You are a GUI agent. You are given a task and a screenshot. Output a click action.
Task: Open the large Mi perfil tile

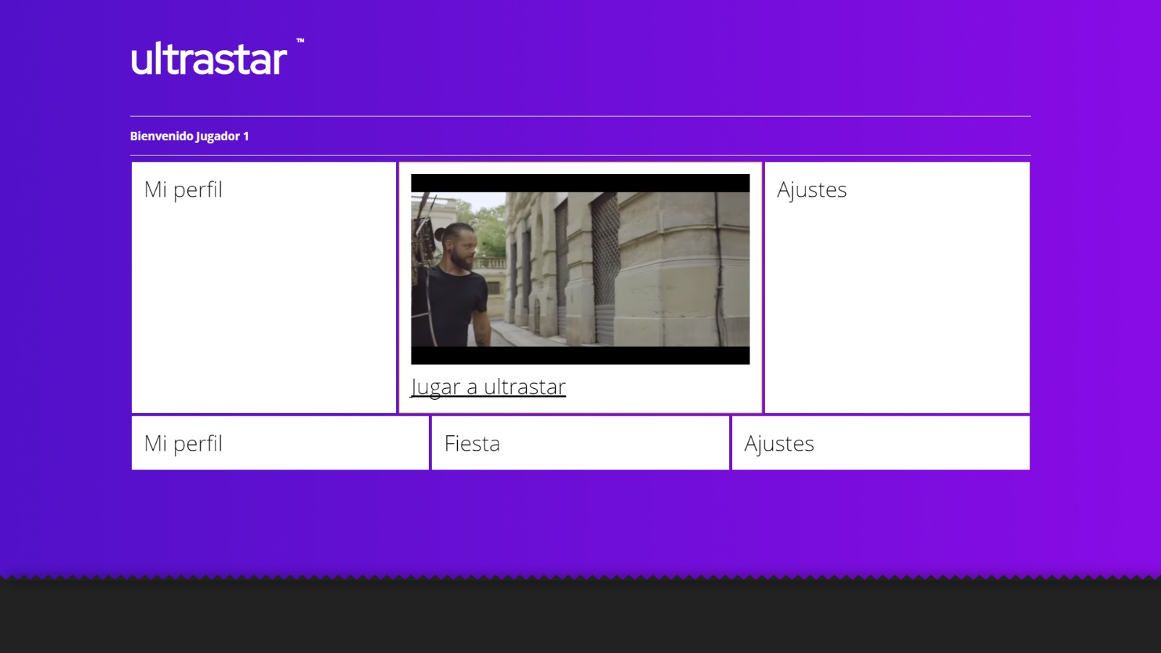[264, 287]
